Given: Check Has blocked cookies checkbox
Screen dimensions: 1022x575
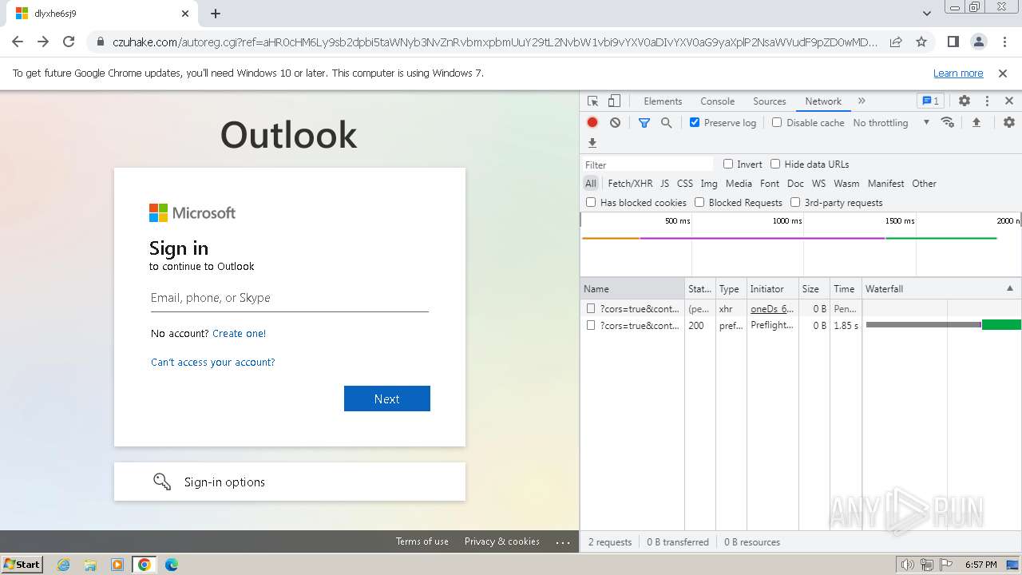Looking at the screenshot, I should (x=591, y=202).
